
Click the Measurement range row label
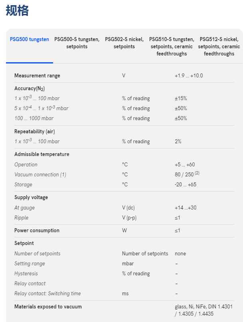click(37, 76)
